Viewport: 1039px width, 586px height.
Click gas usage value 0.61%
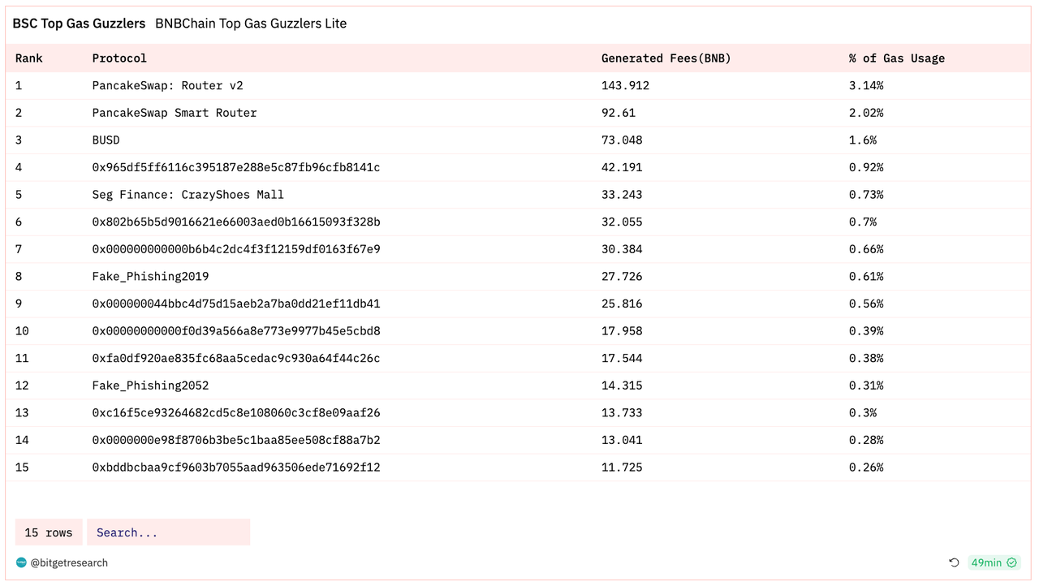(866, 277)
